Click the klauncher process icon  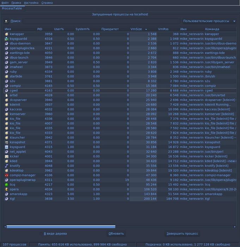pos(6,138)
